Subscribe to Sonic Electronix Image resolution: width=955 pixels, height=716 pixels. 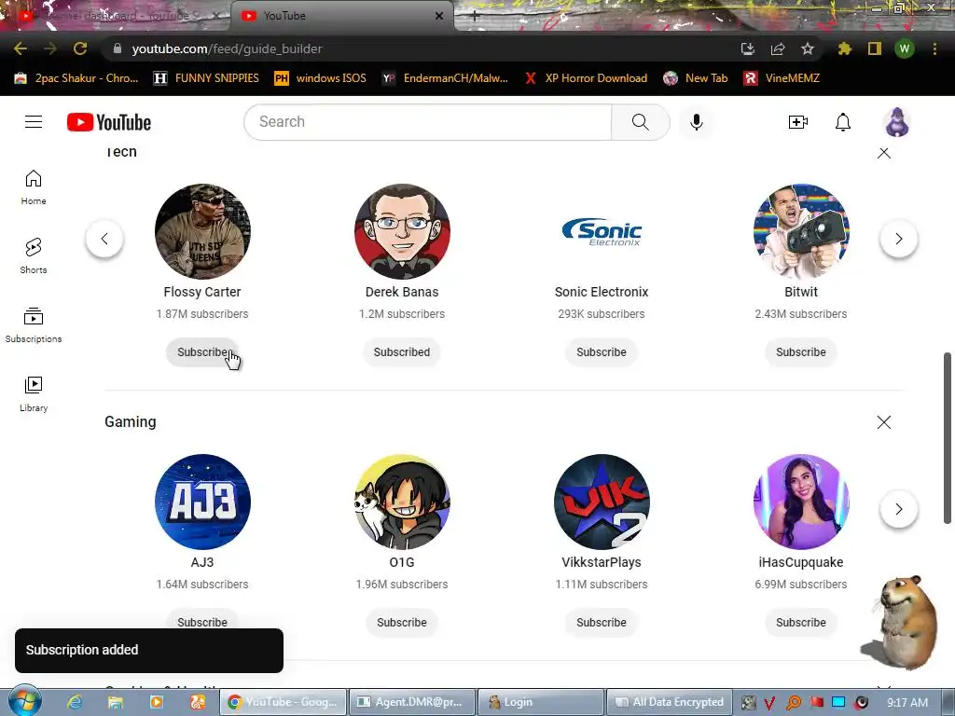[x=602, y=351]
